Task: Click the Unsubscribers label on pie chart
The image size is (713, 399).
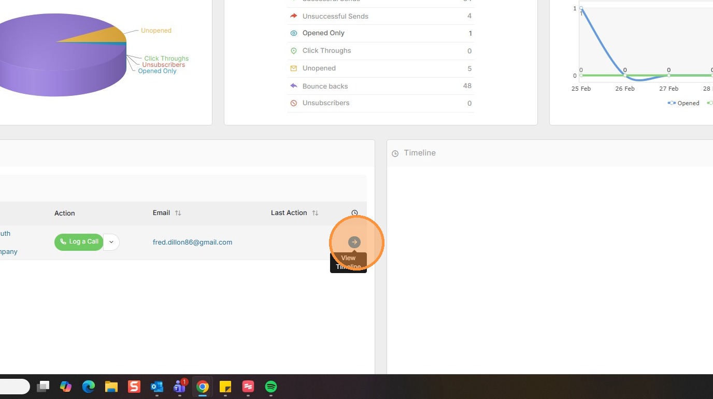Action: click(x=163, y=65)
